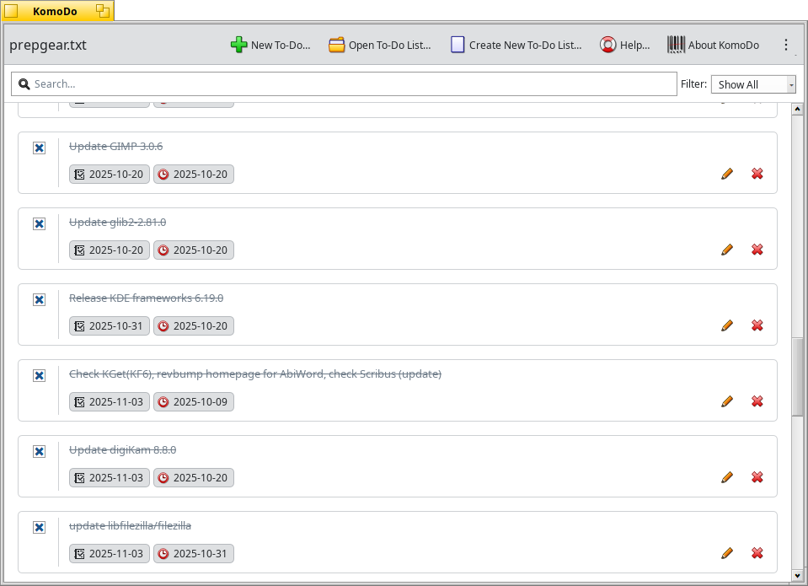Delete the Check KGet(KF6) task
The width and height of the screenshot is (808, 586).
click(757, 401)
